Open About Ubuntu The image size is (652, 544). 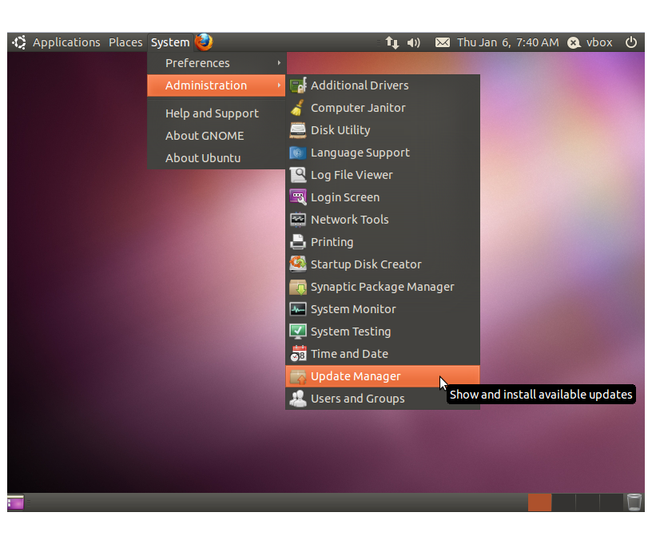(x=217, y=158)
